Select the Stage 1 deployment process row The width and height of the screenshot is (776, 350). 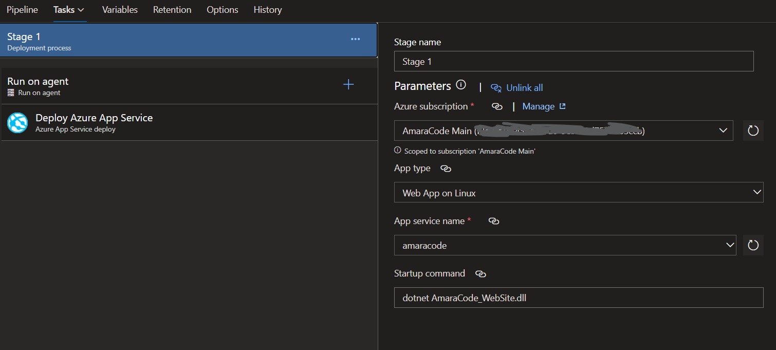tap(189, 41)
